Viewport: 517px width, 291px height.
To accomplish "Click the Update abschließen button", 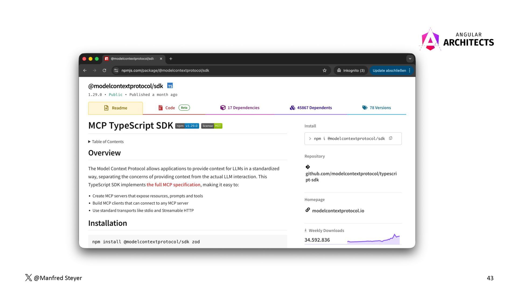I will 389,70.
